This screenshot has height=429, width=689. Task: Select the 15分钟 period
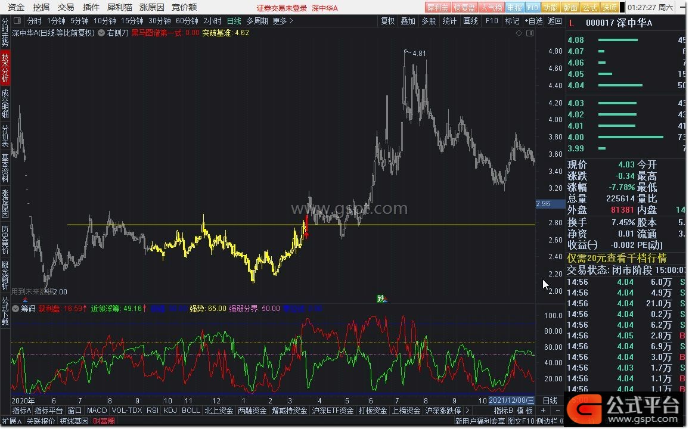pyautogui.click(x=132, y=21)
